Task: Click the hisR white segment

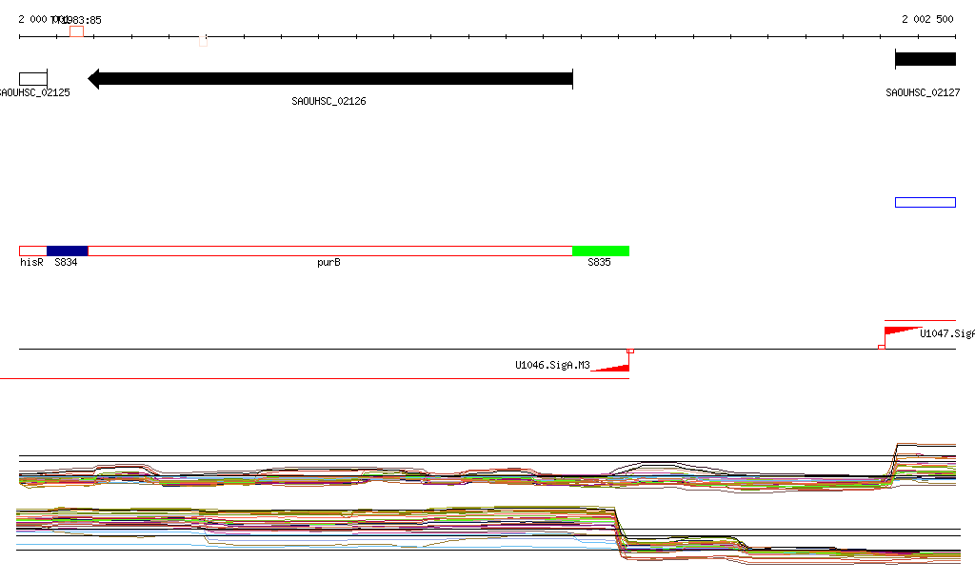Action: pos(32,251)
